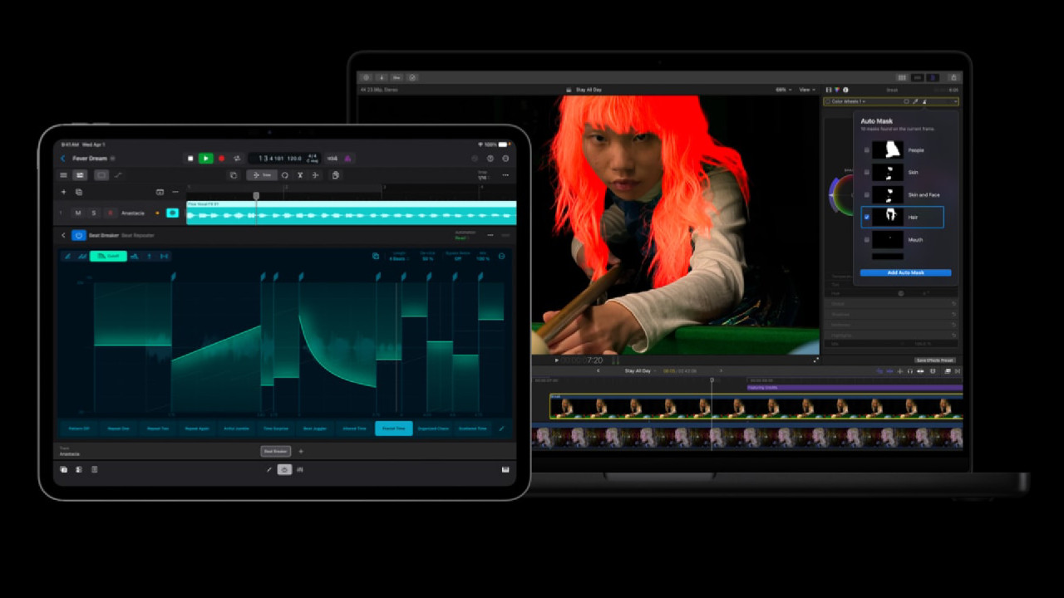Open the color inspector triangle icon
This screenshot has height=598, width=1064.
[837, 90]
